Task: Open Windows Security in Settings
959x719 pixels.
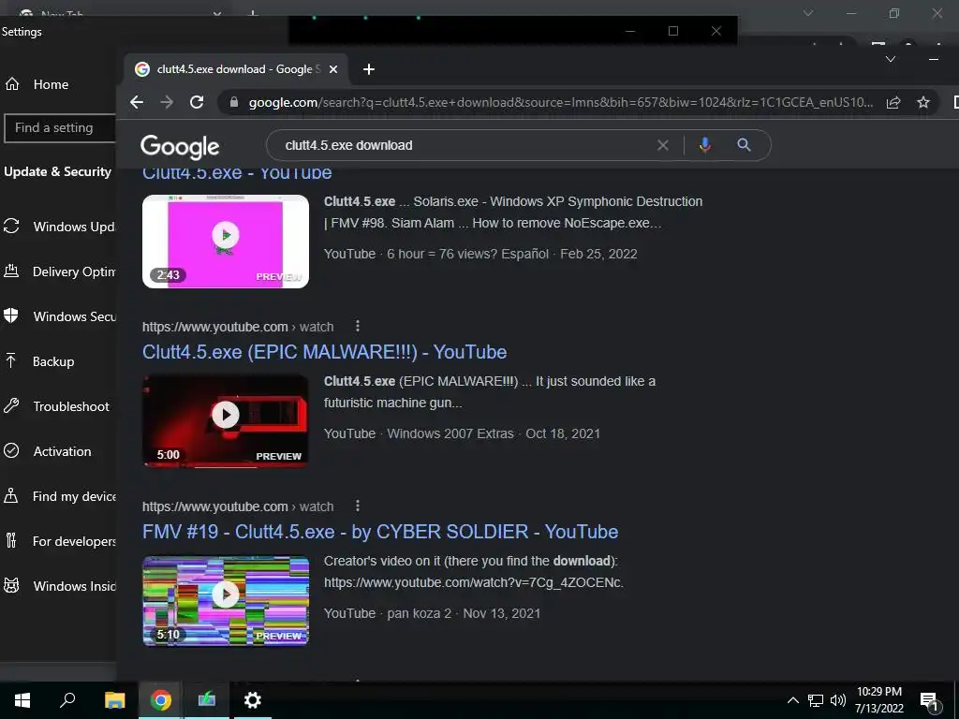Action: tap(58, 316)
